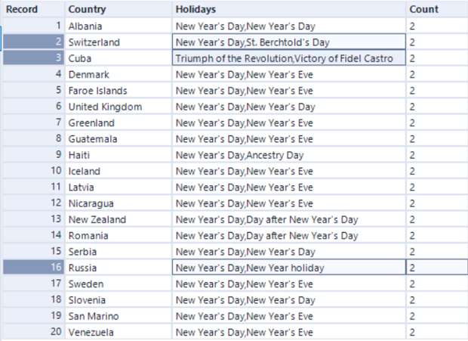Click the Count column header

pos(436,9)
